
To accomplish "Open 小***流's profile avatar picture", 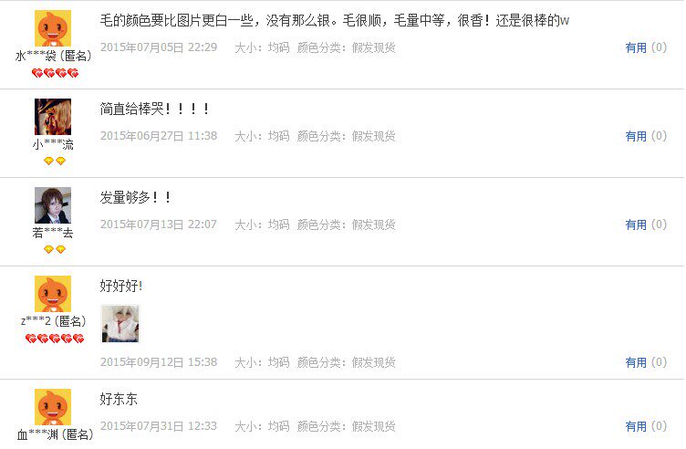I will (x=53, y=117).
